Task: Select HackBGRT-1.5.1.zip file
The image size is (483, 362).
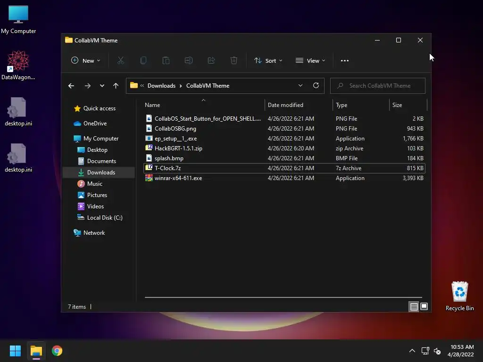Action: click(284, 148)
